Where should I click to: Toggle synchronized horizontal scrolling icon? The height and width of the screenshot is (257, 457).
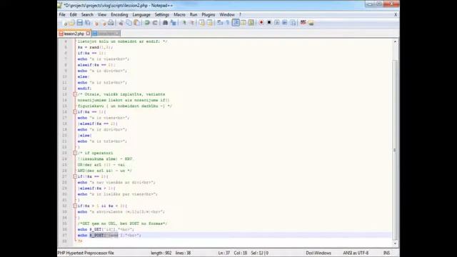pos(209,23)
